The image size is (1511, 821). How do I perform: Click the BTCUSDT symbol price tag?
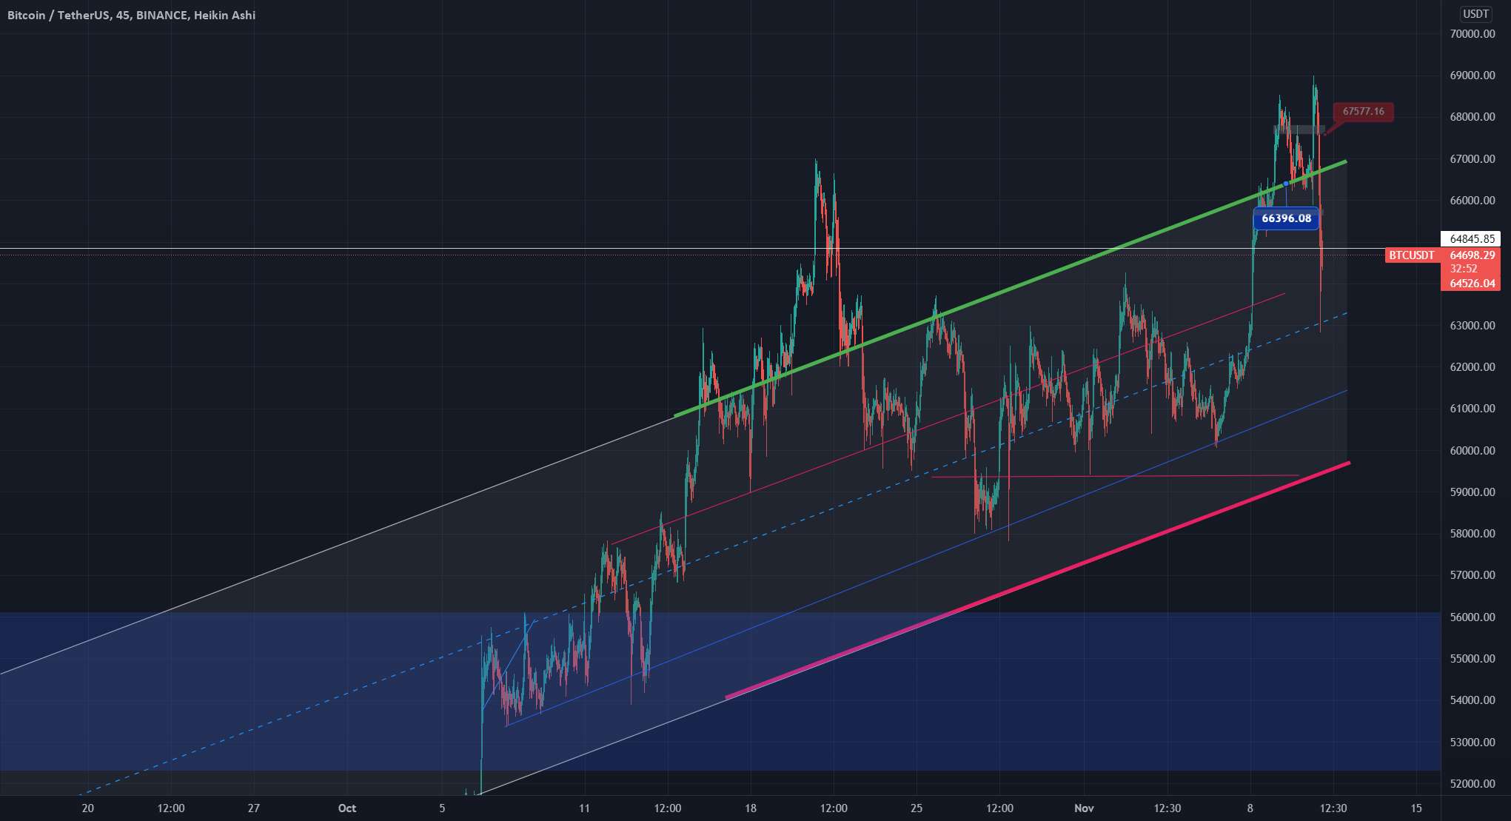coord(1411,255)
